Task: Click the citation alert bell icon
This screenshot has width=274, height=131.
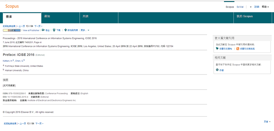Action: coord(217,49)
